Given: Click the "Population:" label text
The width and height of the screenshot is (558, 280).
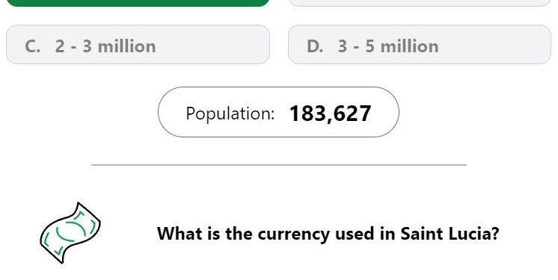Looking at the screenshot, I should point(230,113).
